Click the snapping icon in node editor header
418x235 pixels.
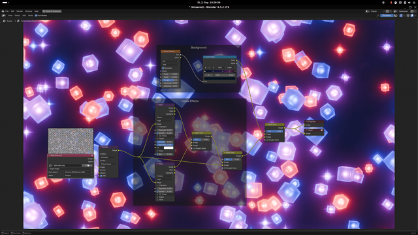[x=401, y=16]
